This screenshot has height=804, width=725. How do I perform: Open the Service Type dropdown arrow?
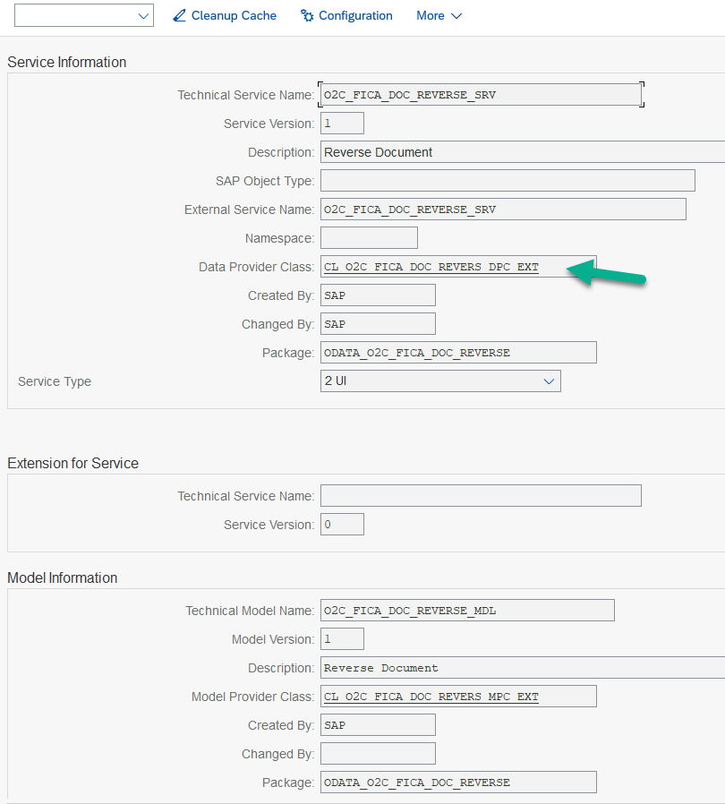(x=549, y=381)
